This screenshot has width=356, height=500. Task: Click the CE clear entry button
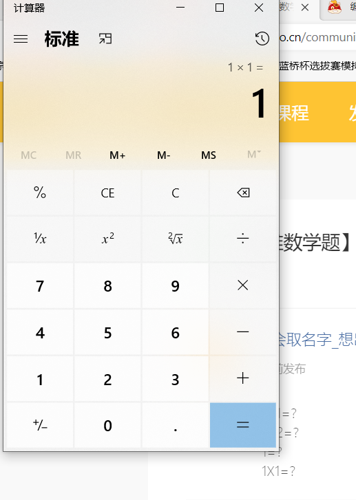(x=107, y=193)
